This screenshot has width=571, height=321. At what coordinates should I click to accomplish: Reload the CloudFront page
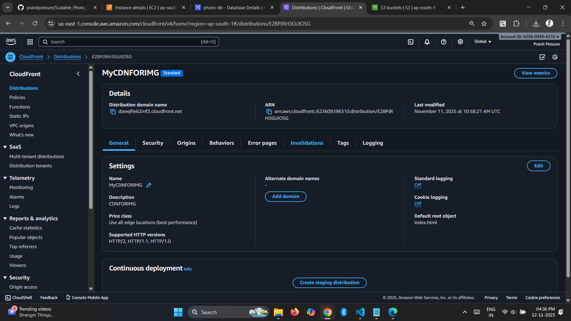35,23
